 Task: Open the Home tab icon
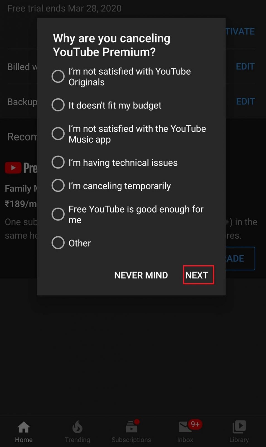click(24, 427)
